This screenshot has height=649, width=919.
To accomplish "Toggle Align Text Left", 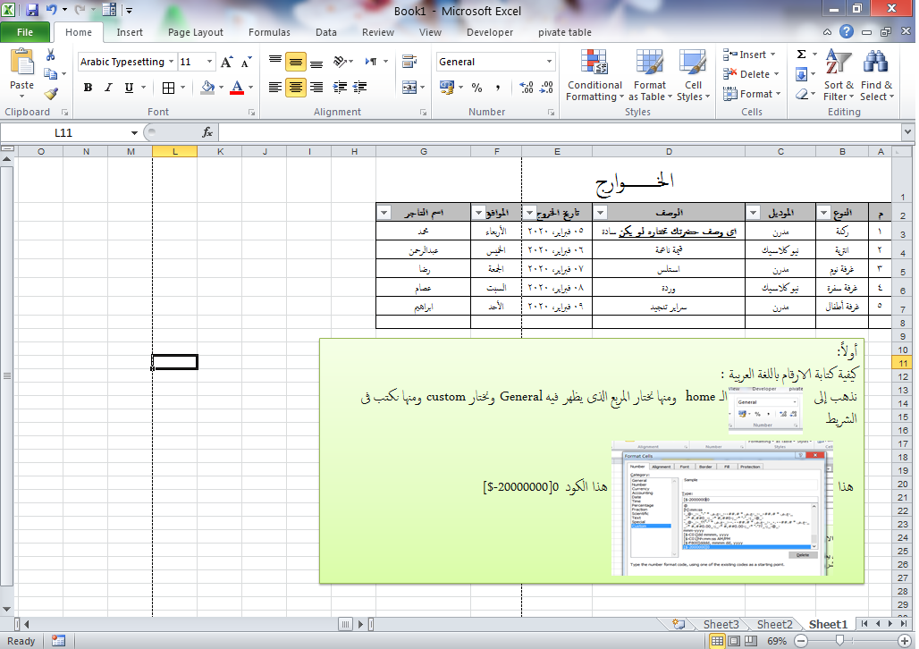I will (274, 88).
